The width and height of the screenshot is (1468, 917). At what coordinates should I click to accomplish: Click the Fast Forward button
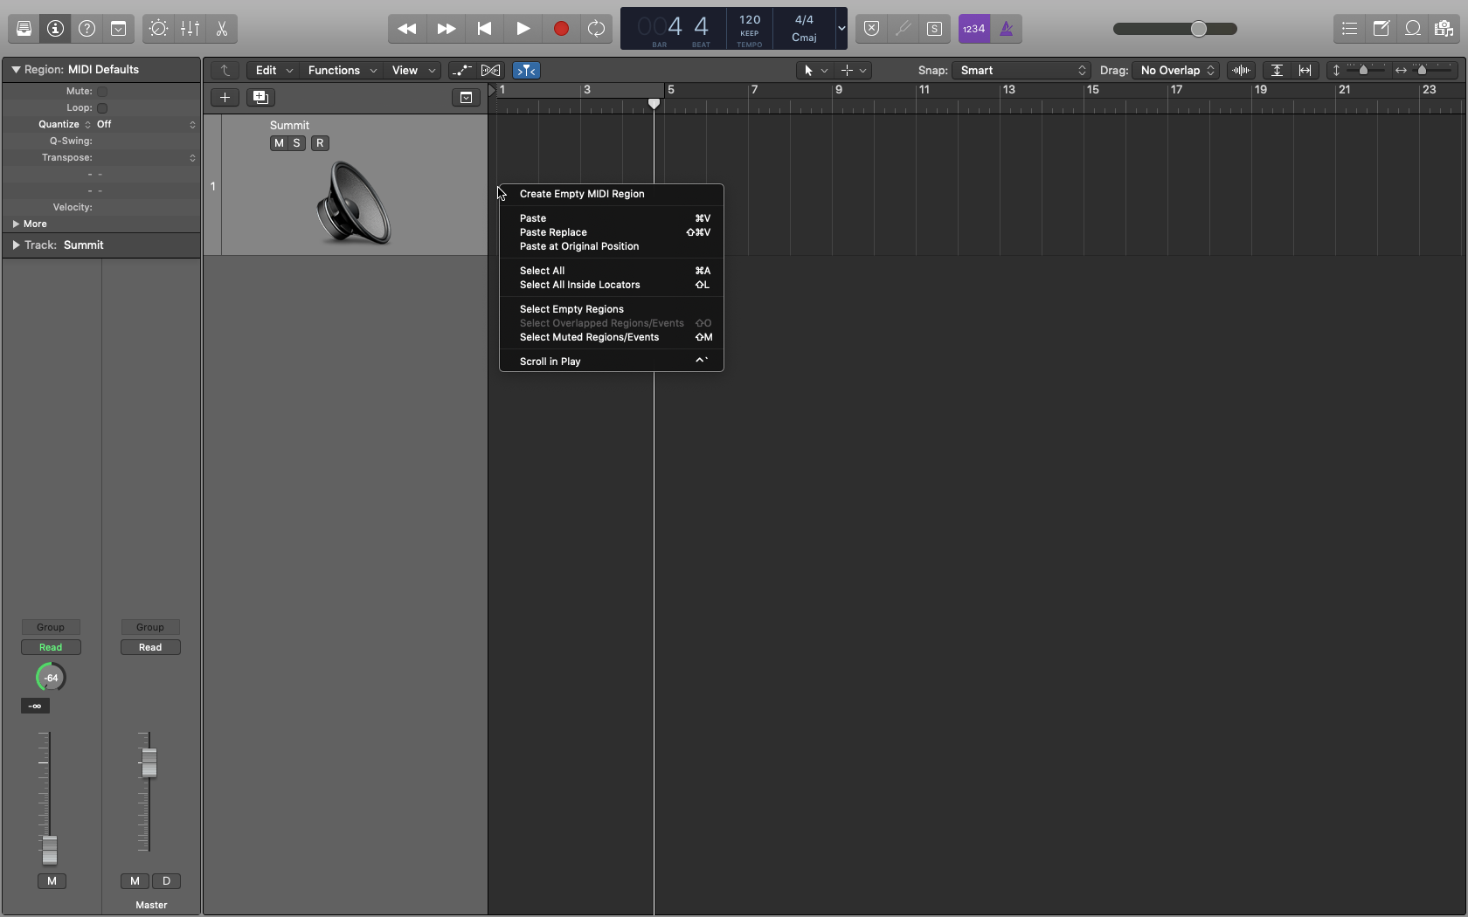point(446,29)
